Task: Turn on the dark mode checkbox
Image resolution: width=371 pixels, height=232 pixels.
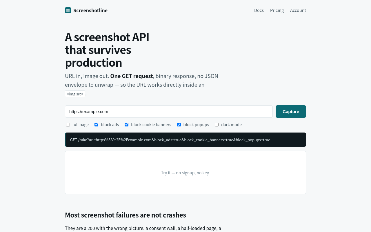Action: pos(217,125)
